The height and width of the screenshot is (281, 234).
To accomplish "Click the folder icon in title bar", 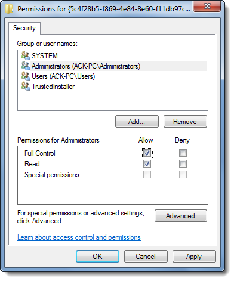I will point(9,9).
